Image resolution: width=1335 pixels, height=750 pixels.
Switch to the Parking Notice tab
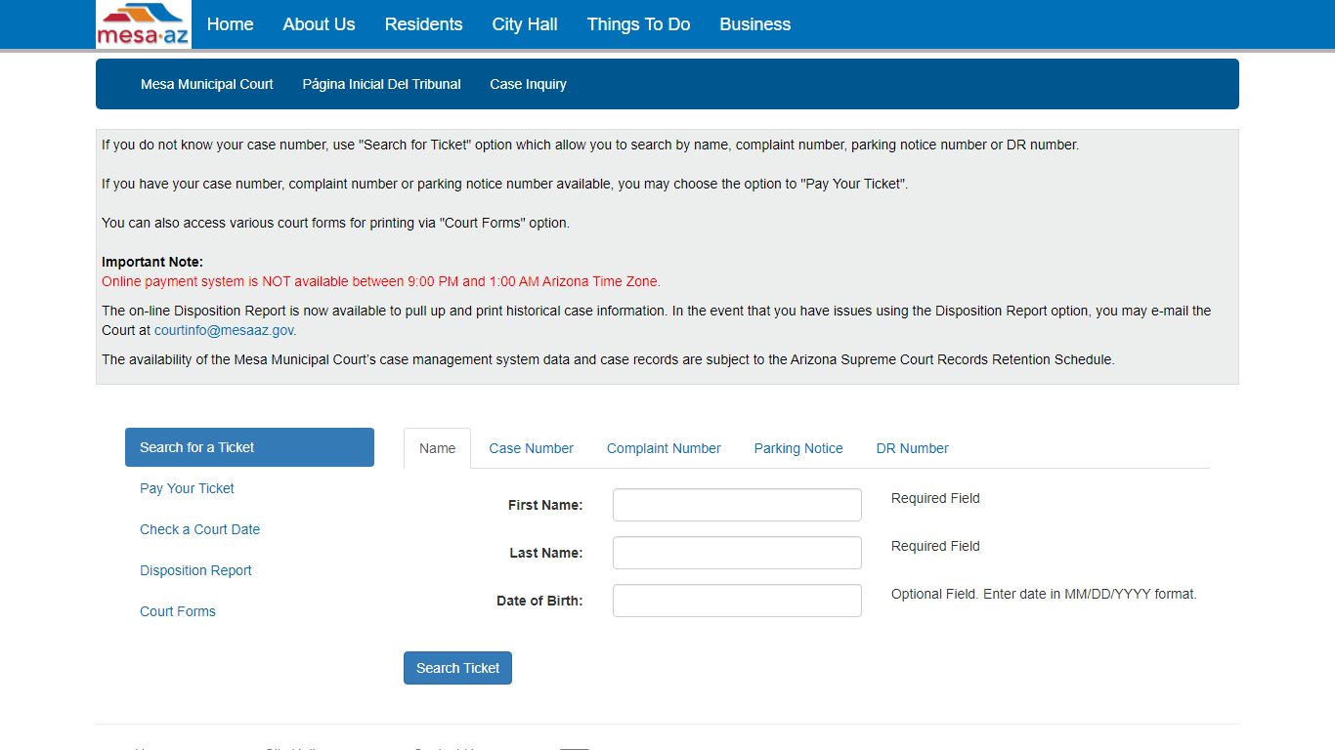(798, 448)
